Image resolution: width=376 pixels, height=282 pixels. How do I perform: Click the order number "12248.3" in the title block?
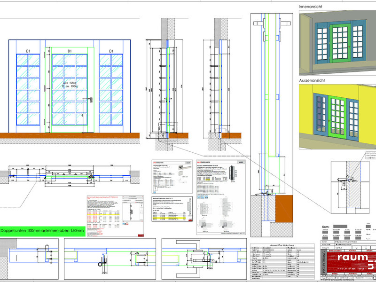tap(338, 248)
